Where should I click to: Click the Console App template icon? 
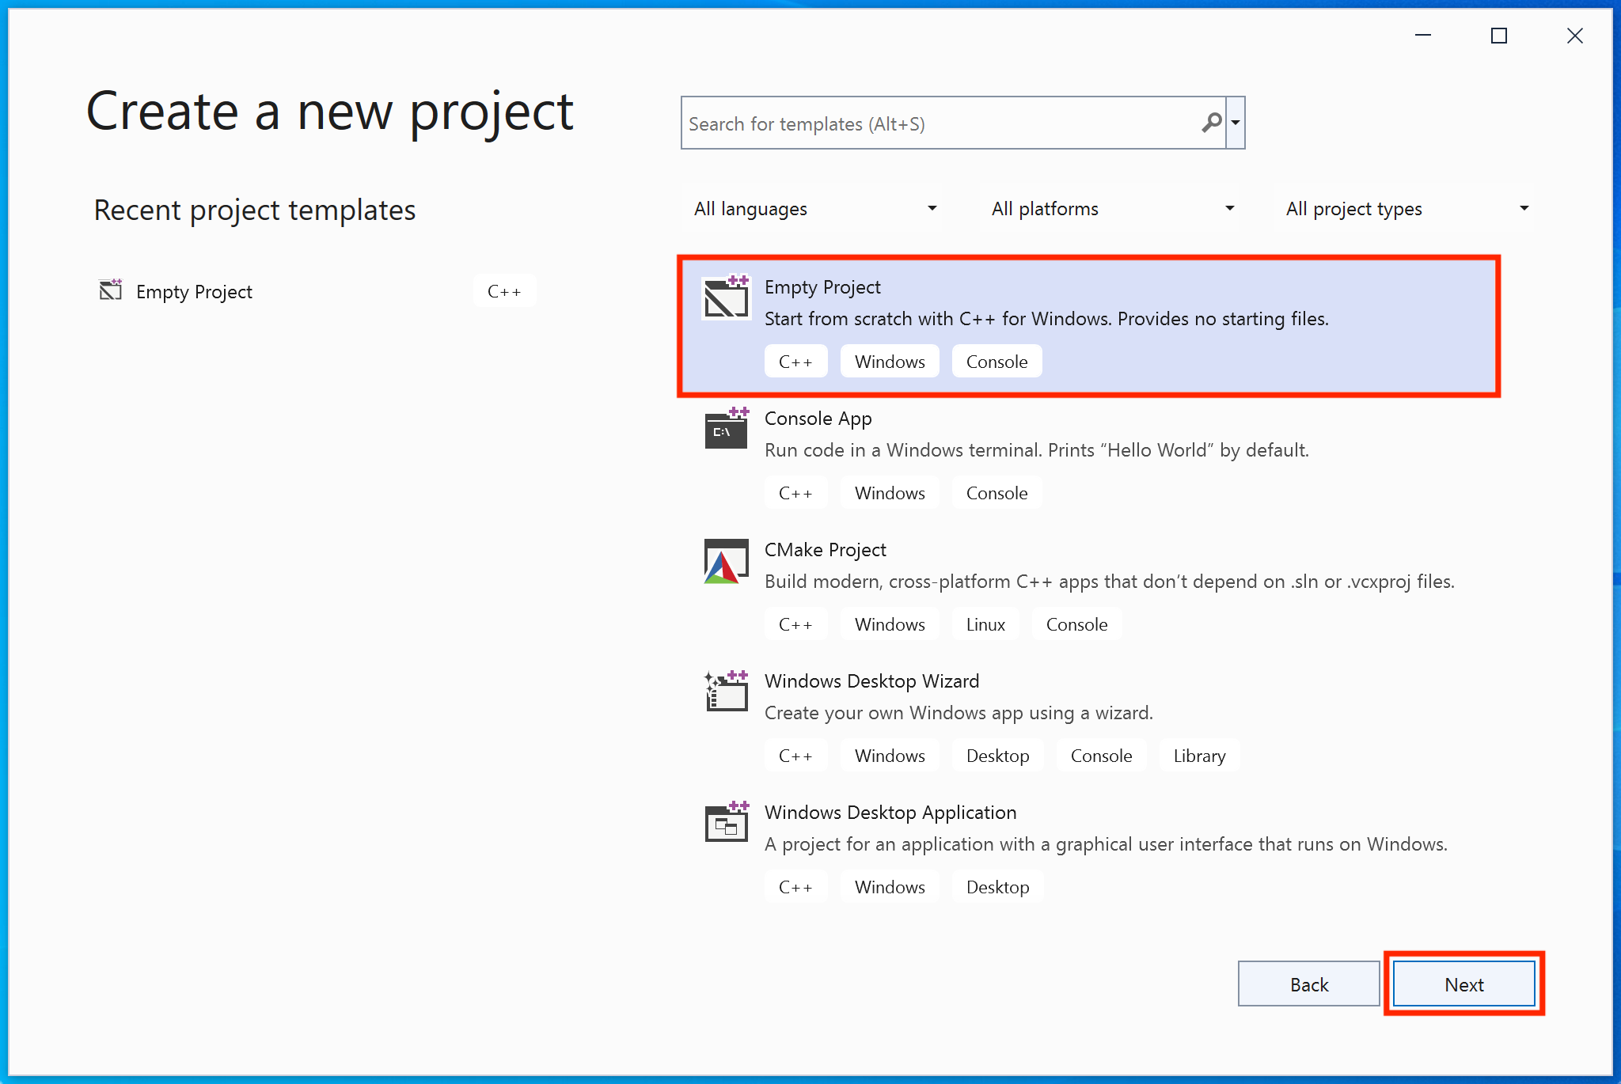(726, 430)
